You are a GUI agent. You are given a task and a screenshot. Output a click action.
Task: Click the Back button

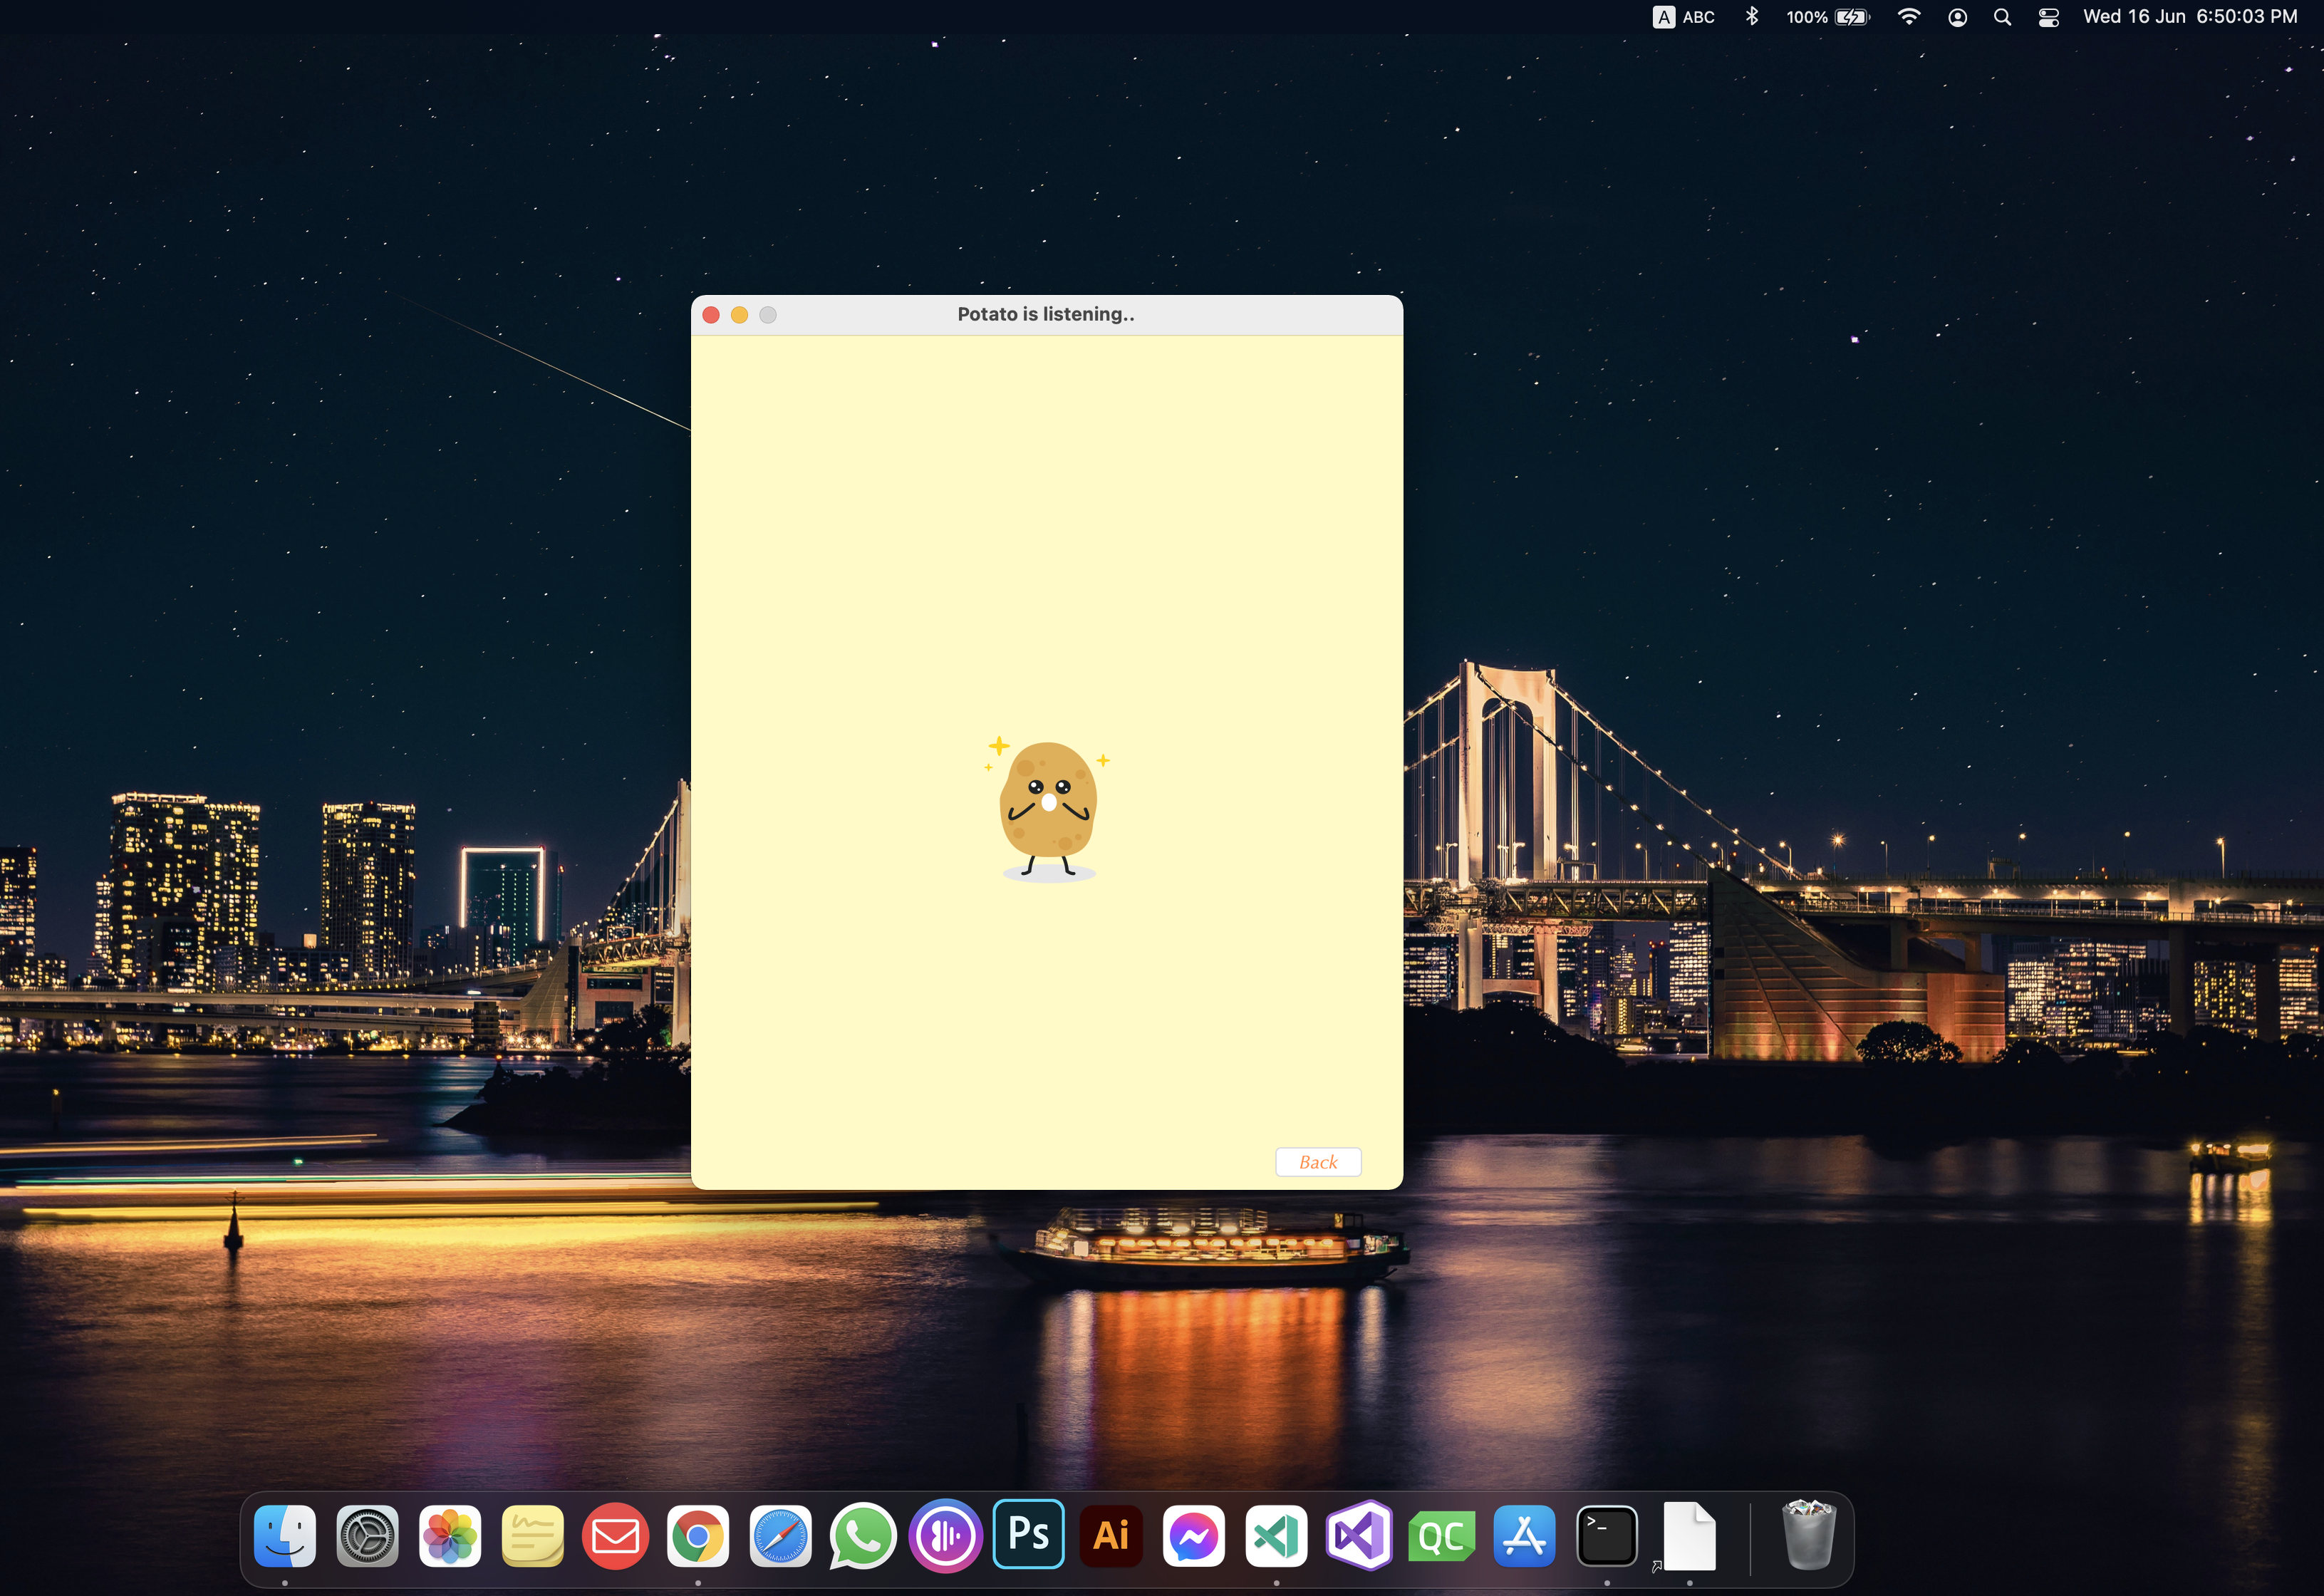(x=1317, y=1162)
